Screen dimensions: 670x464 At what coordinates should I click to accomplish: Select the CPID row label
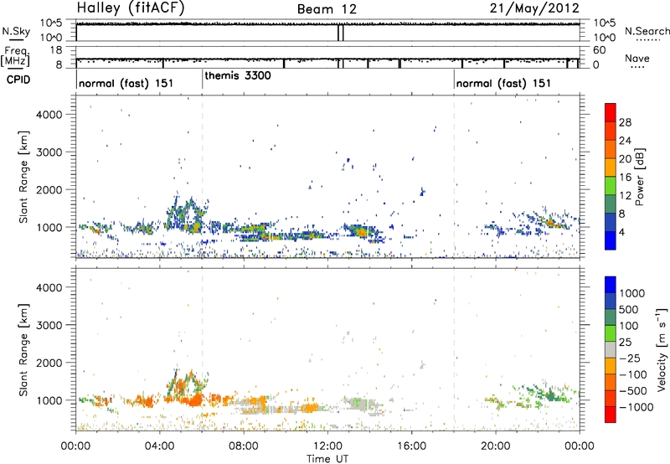(x=18, y=80)
